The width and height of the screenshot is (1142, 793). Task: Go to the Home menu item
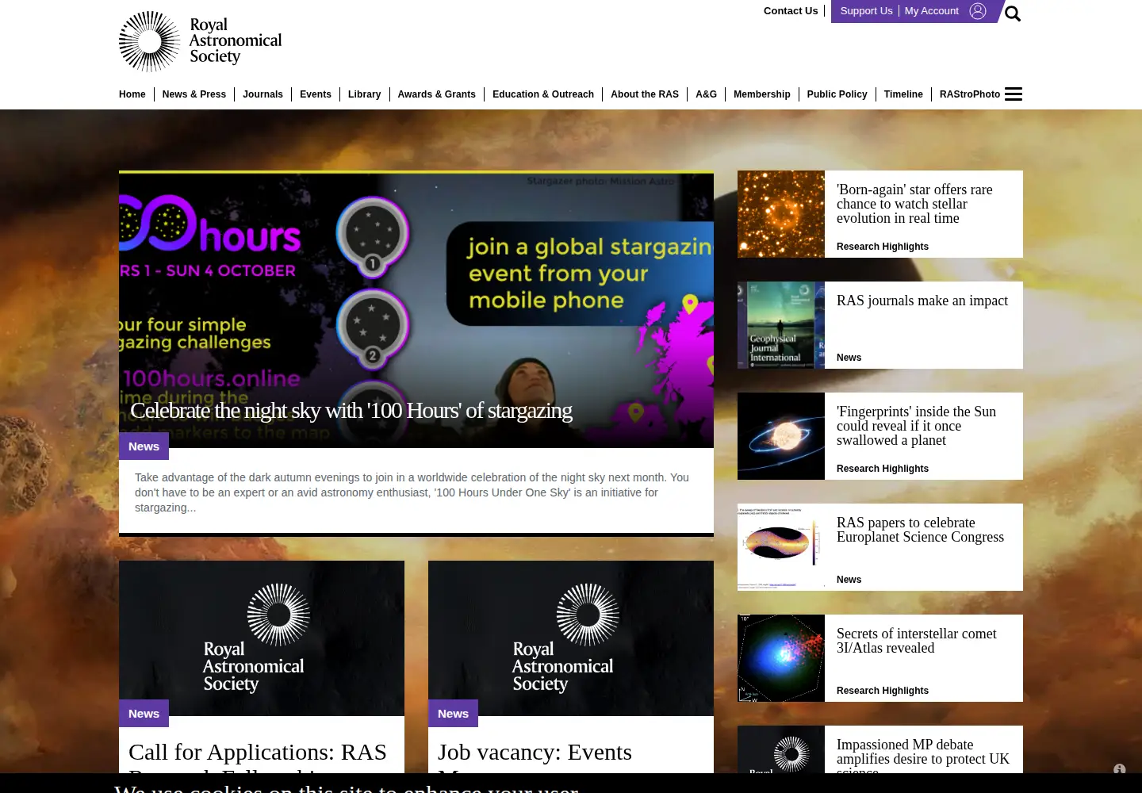point(132,94)
